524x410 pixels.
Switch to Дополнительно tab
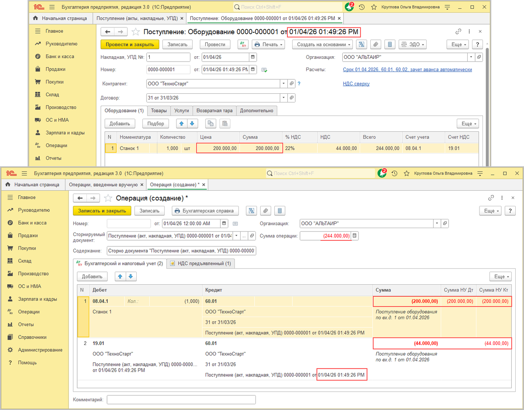(x=257, y=110)
